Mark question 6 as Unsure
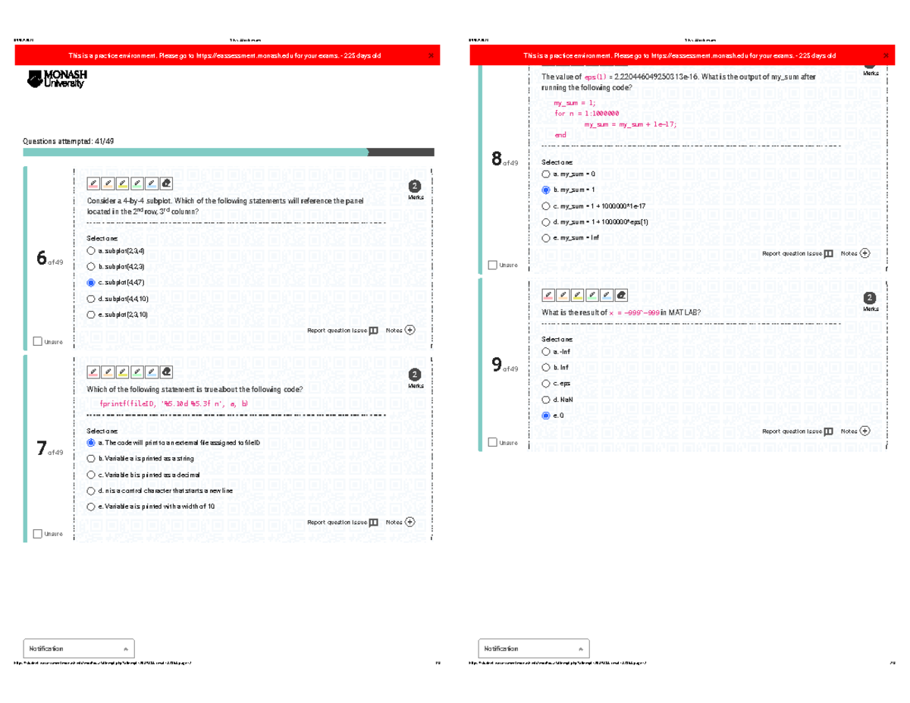 click(38, 341)
